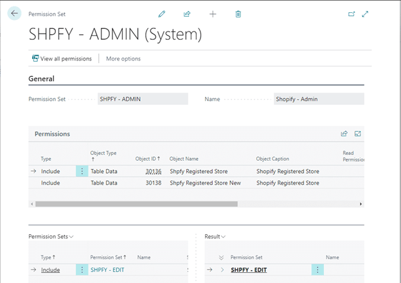The height and width of the screenshot is (283, 401).
Task: Click Name column header in Permission Sets
Action: pos(144,257)
